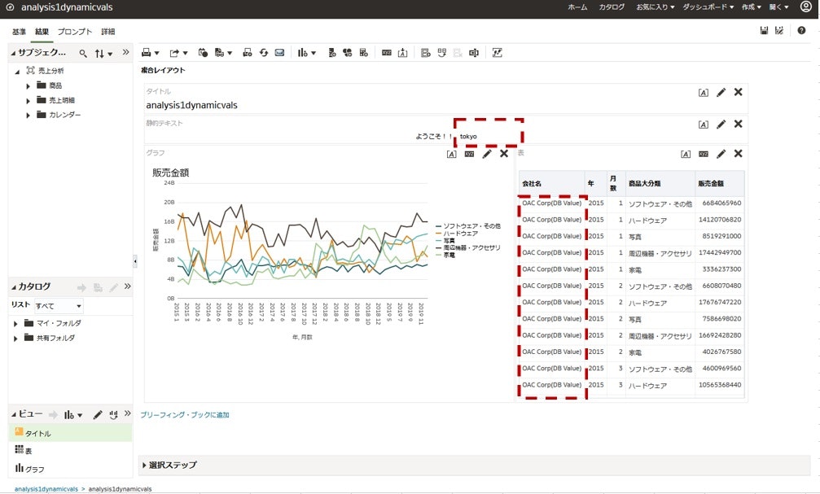820x494 pixels.
Task: Switch to the プロンプト tab
Action: coord(75,32)
